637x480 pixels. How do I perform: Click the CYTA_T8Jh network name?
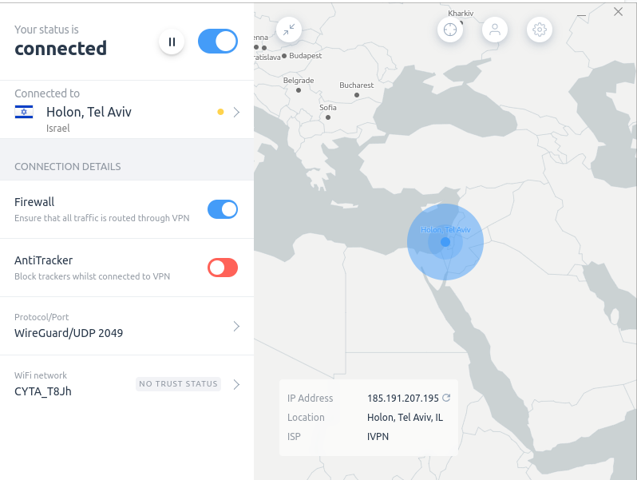[43, 391]
